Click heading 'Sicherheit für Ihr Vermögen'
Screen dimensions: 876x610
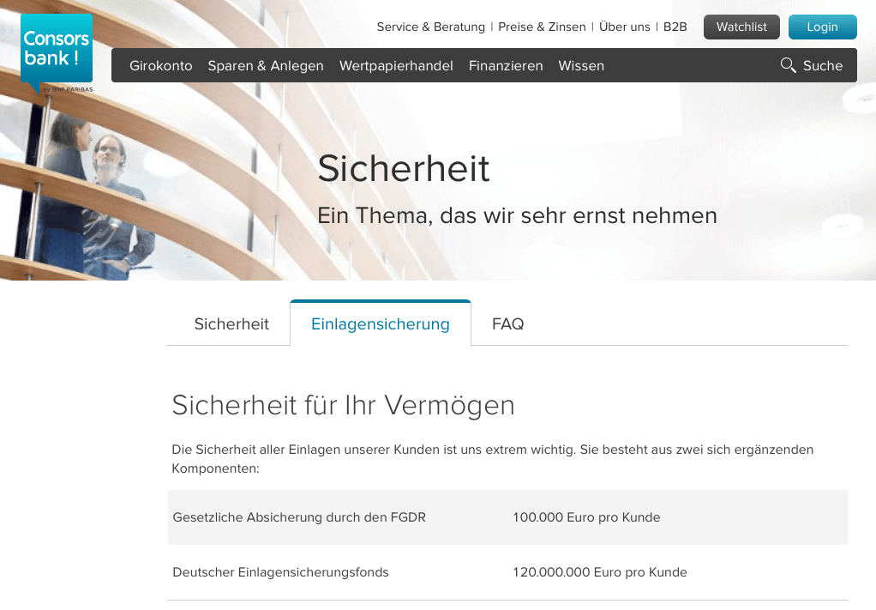343,405
